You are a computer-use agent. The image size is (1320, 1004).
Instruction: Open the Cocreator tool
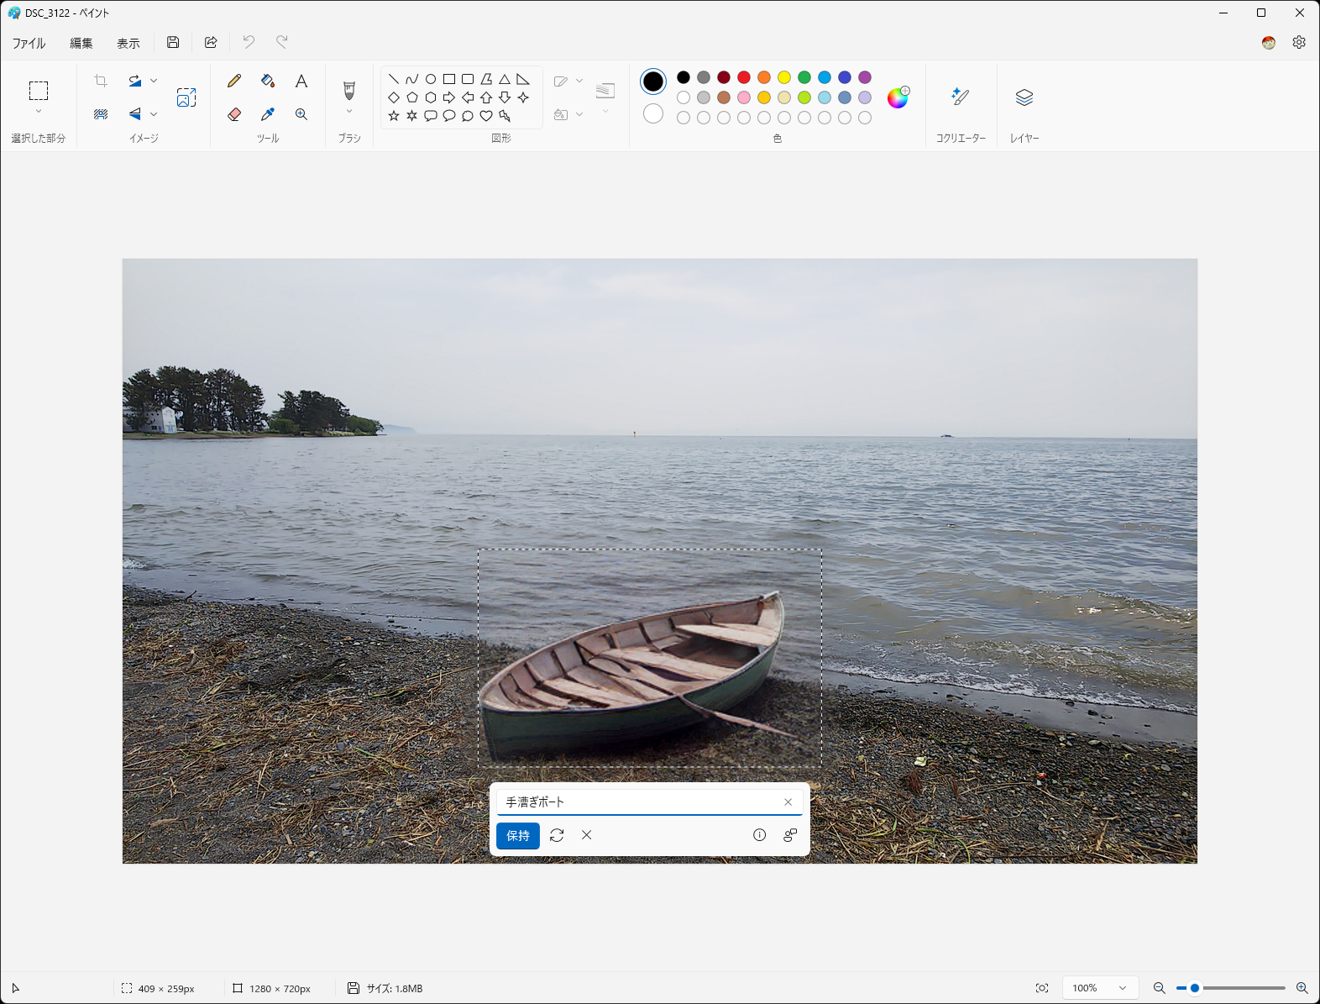click(x=961, y=97)
